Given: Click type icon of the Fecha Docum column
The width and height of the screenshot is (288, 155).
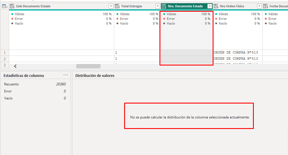Looking at the screenshot, I should [x=265, y=6].
